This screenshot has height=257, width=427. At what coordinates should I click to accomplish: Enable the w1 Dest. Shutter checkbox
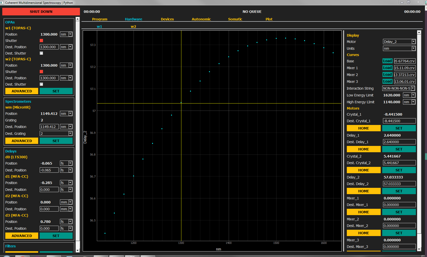41,53
